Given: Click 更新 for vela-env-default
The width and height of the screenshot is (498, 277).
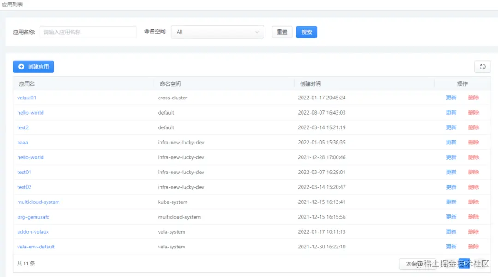Looking at the screenshot, I should pos(451,246).
